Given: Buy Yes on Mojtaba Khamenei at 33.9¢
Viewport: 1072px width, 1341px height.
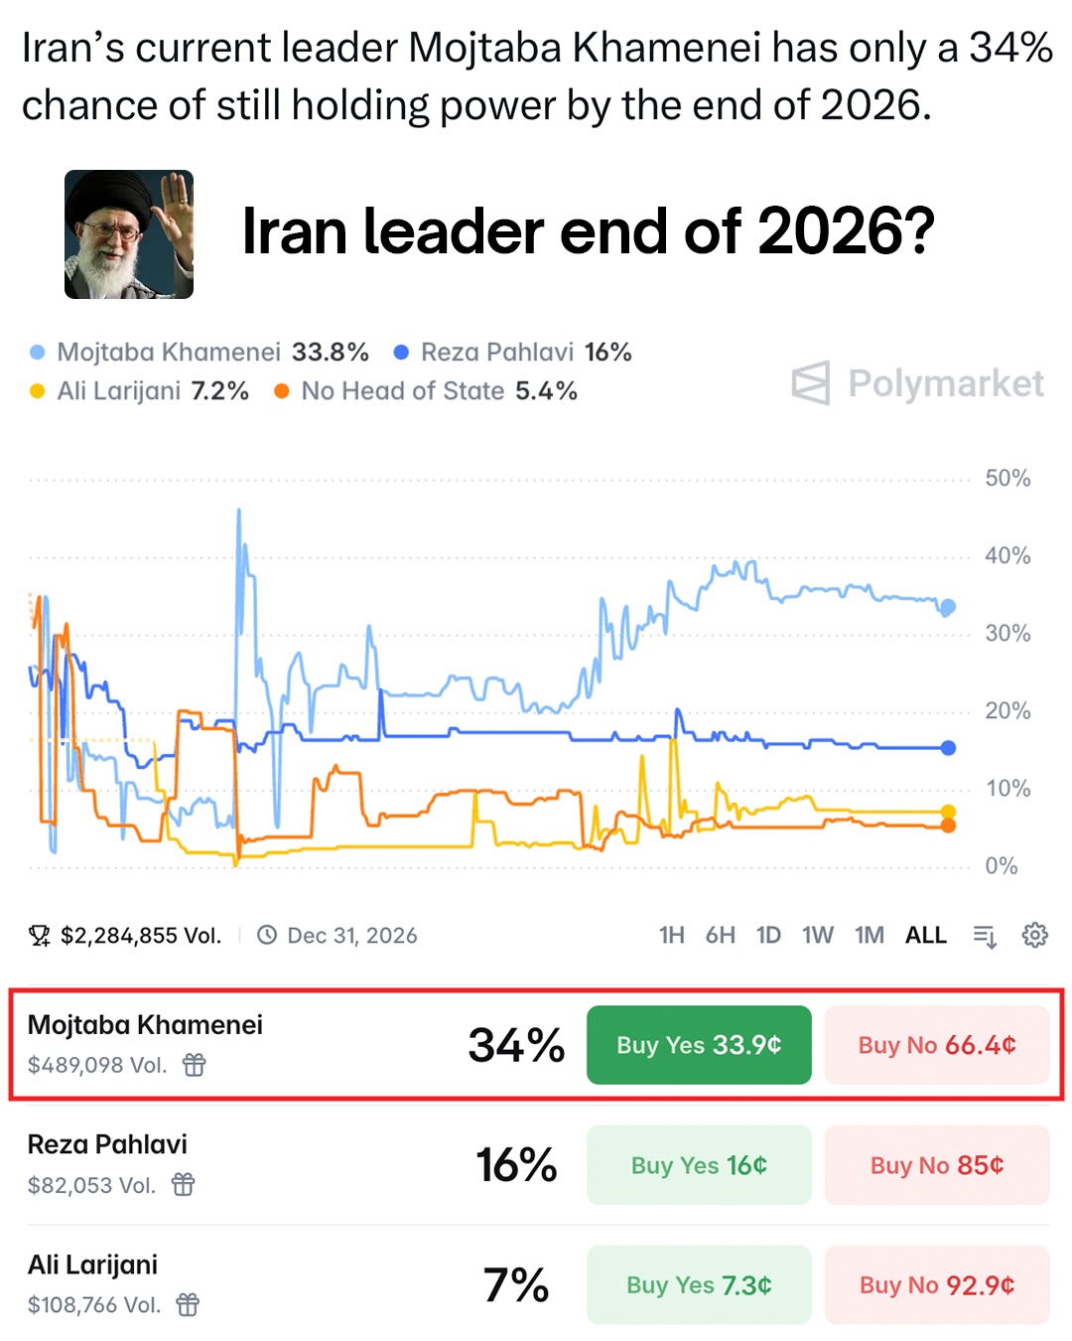Looking at the screenshot, I should click(699, 1045).
